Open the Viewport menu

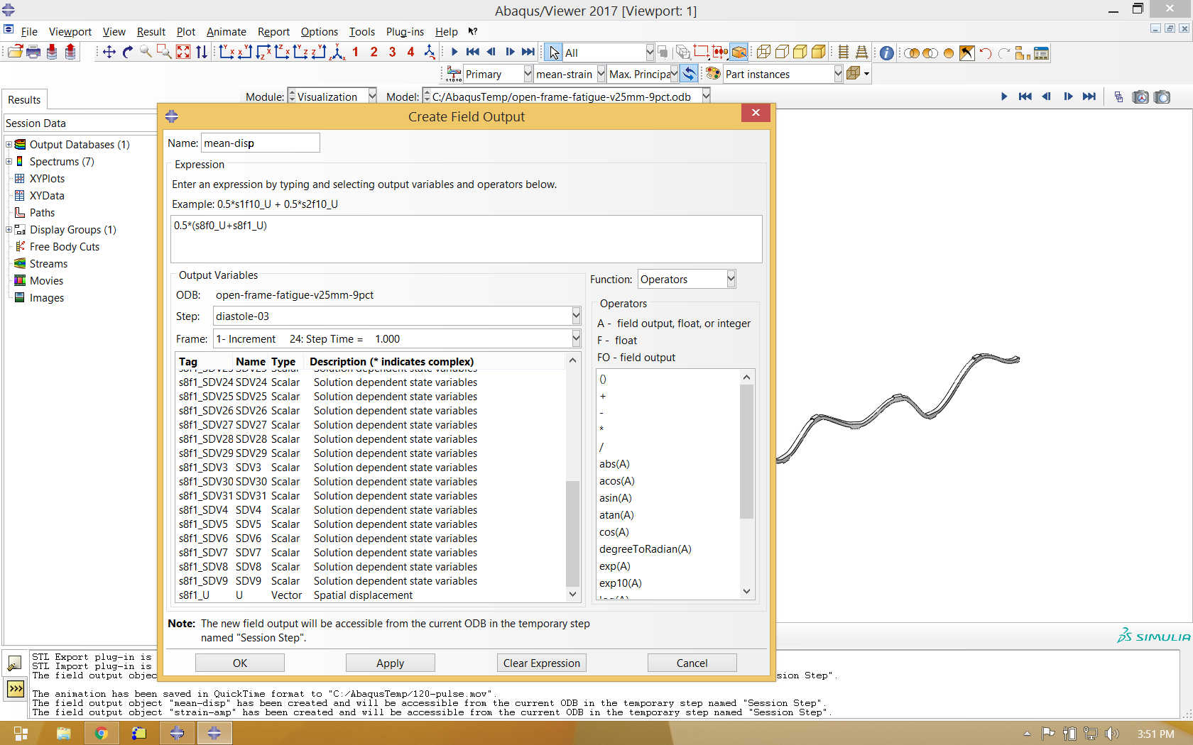click(70, 31)
